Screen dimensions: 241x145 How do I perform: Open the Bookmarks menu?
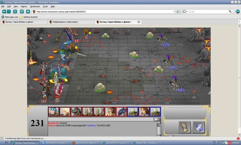tap(35, 6)
